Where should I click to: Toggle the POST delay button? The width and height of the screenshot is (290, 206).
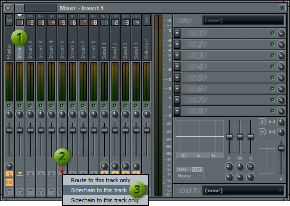[x=196, y=169]
